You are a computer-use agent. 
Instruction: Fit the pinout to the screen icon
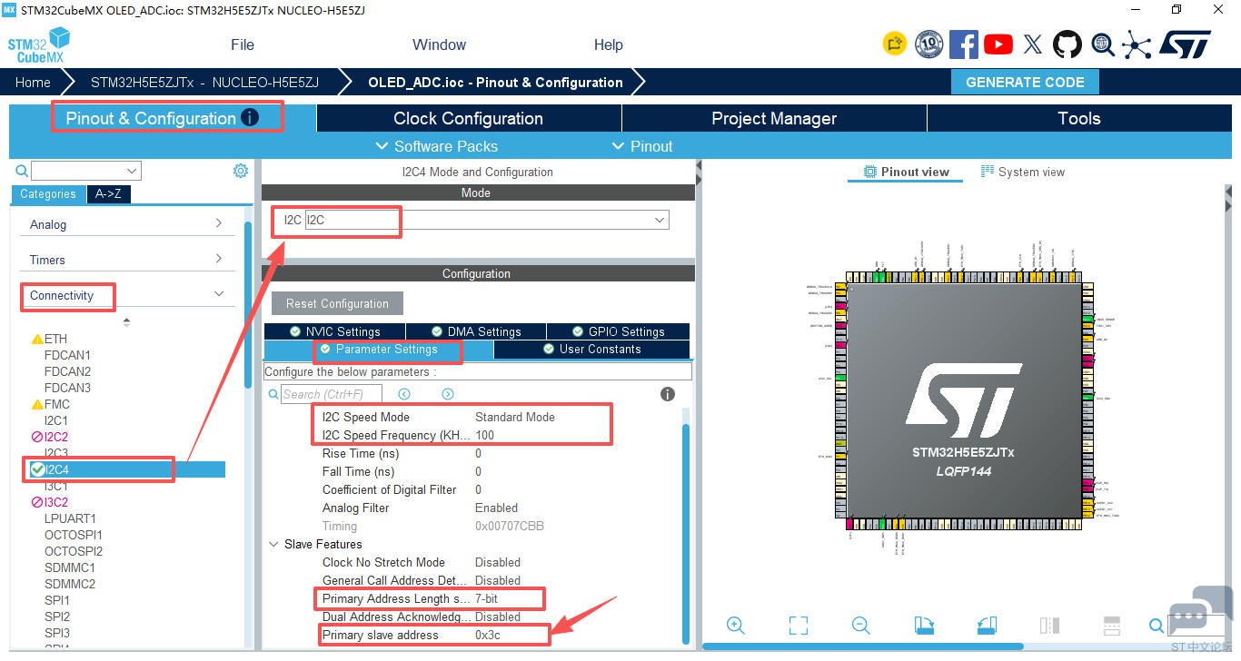coord(799,626)
